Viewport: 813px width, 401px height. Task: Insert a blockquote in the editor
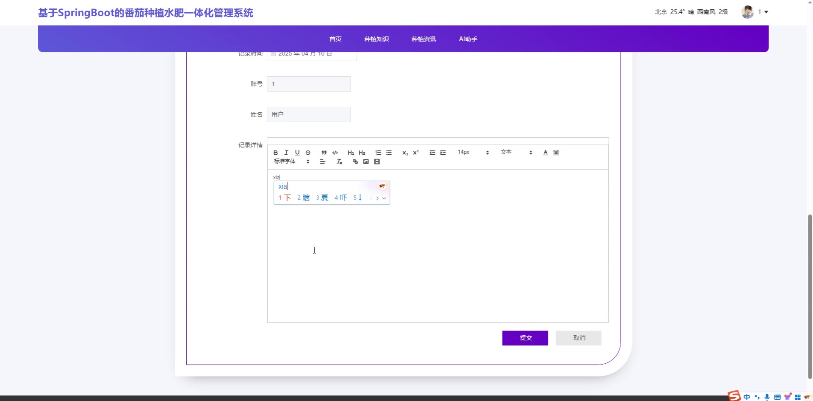click(324, 153)
